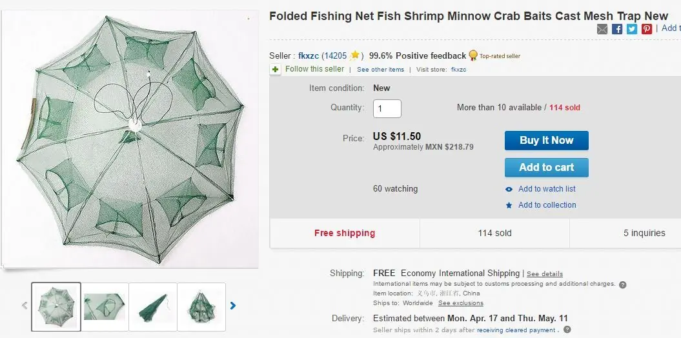Pin listing on Pinterest
Screen dimensions: 681x338
647,29
